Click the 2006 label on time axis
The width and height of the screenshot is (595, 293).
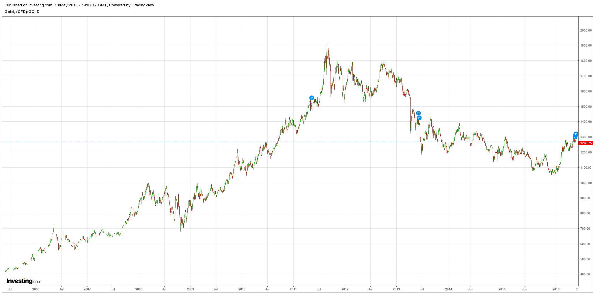[36, 289]
